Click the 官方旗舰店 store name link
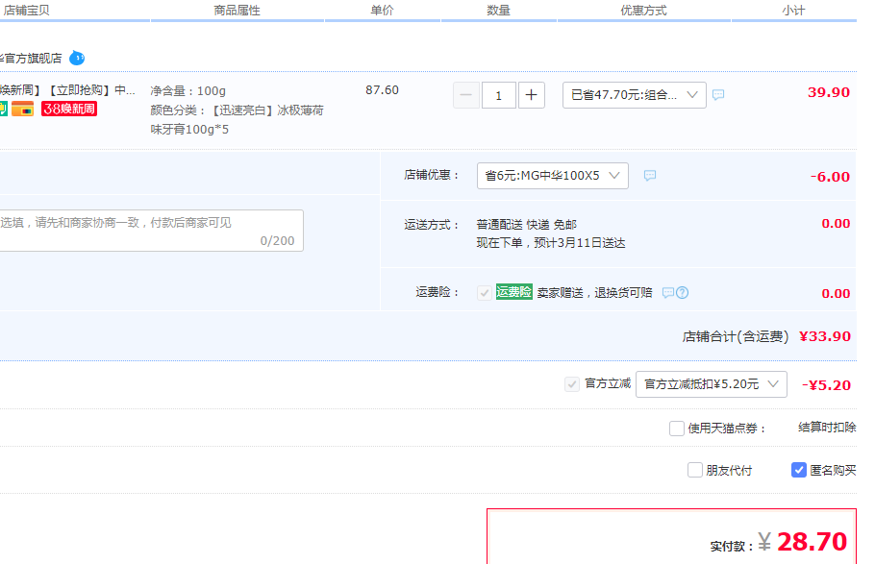Screen dimensions: 875x564 (x=31, y=59)
